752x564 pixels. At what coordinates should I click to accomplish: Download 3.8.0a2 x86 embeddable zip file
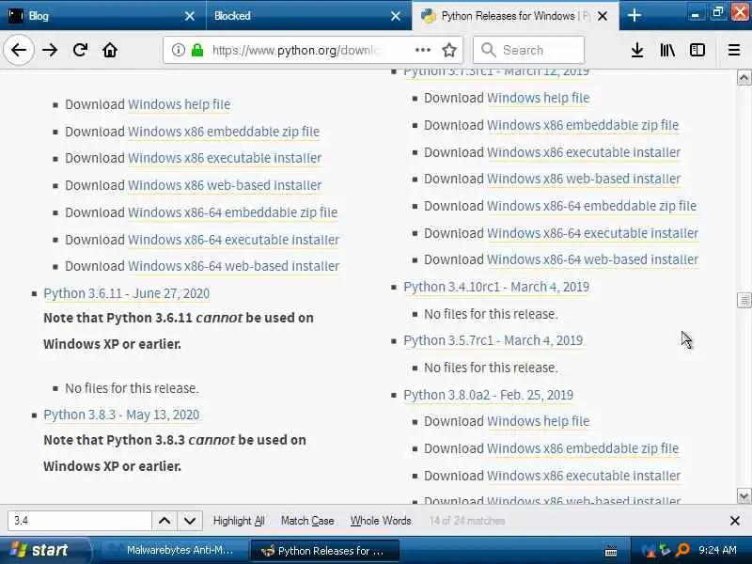583,448
